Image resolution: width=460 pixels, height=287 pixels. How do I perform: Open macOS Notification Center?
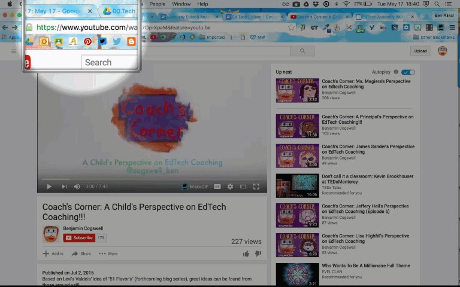pos(449,4)
